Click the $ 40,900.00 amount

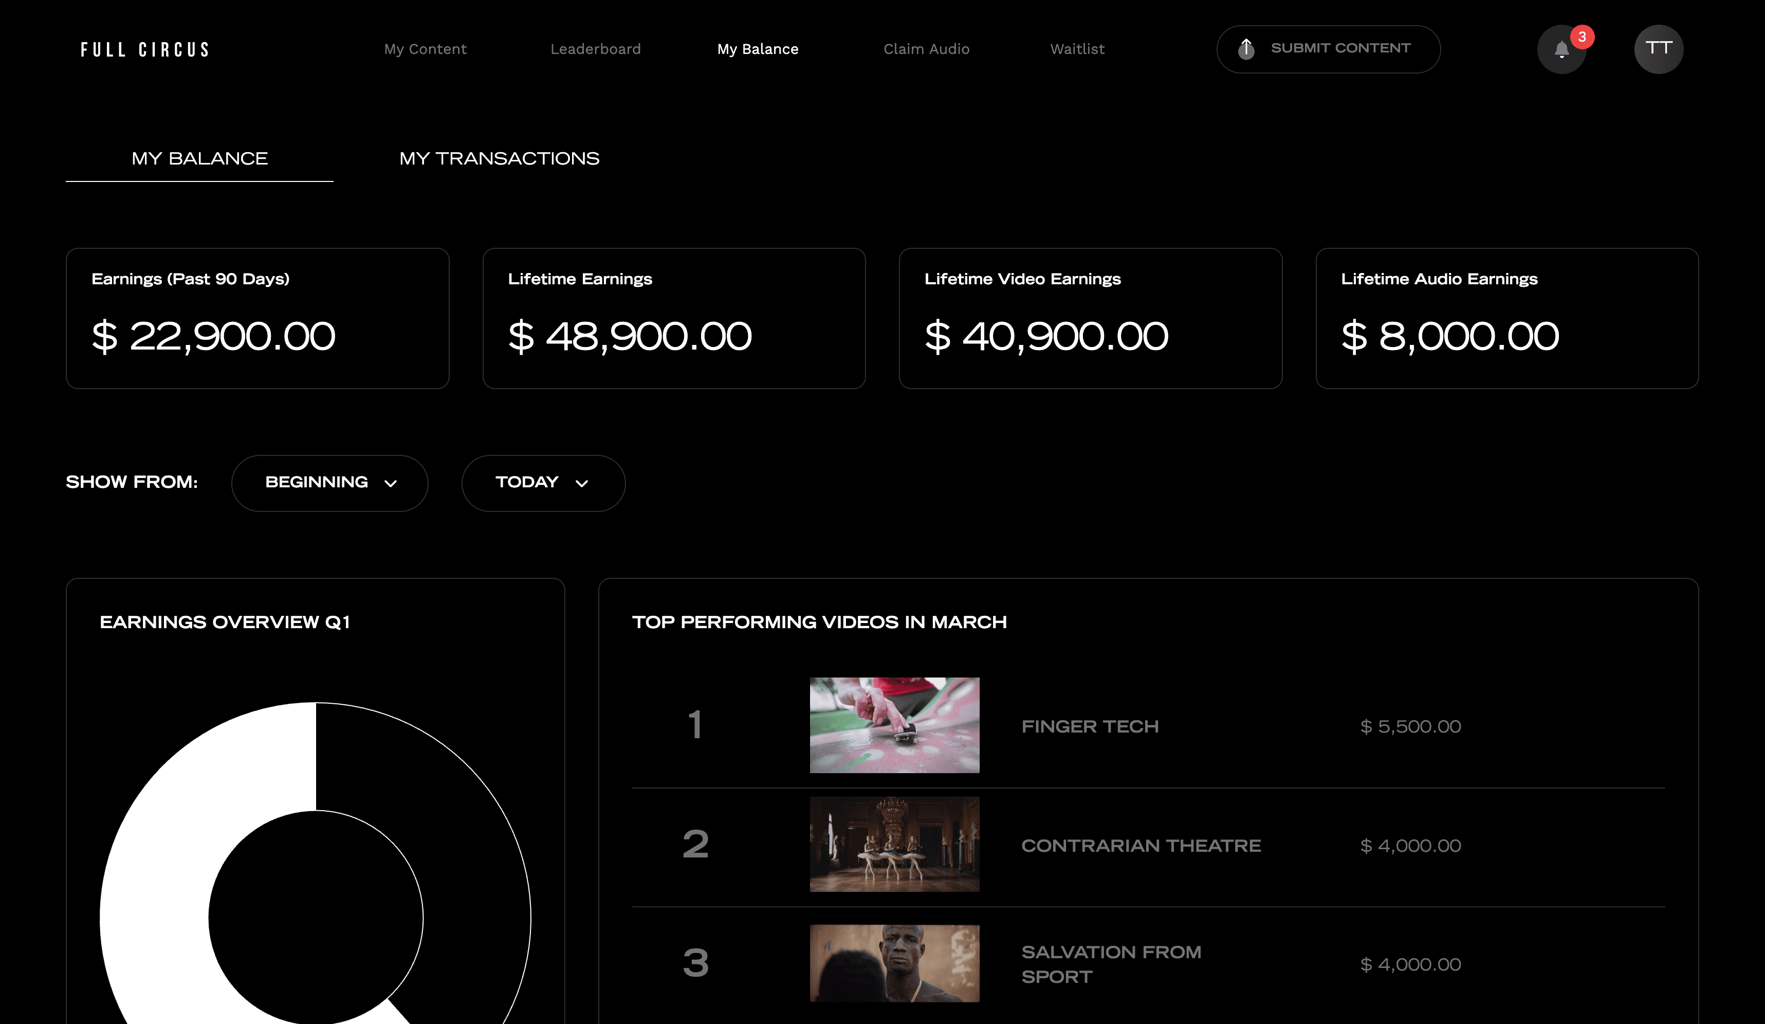tap(1046, 336)
